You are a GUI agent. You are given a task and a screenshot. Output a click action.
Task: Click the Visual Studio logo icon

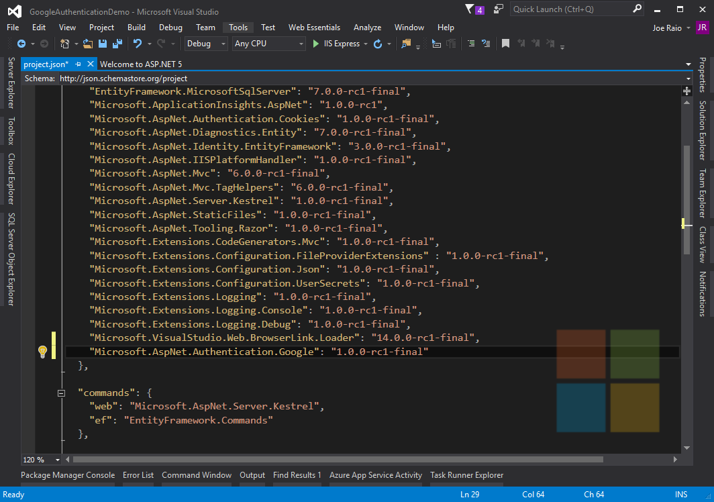15,11
